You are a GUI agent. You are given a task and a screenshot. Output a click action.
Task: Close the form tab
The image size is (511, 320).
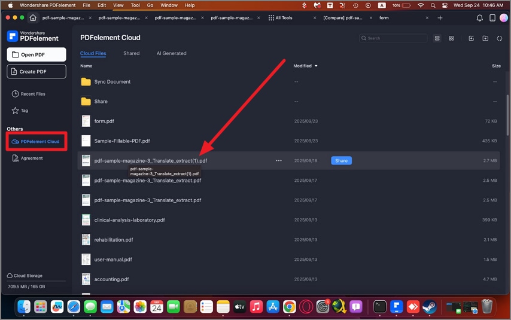pyautogui.click(x=427, y=18)
